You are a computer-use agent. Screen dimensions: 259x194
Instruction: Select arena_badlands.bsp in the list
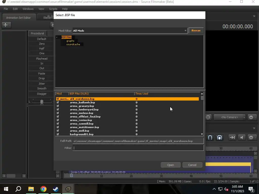coord(127,103)
